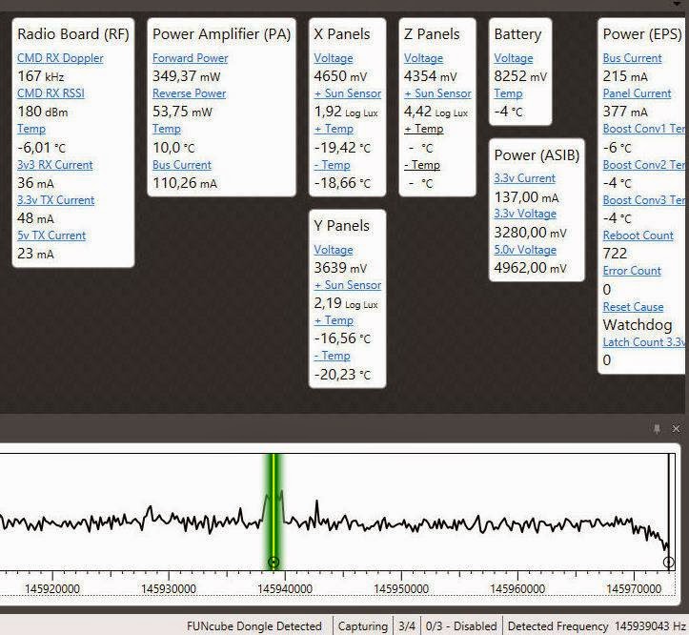The width and height of the screenshot is (689, 635).
Task: Click the Capturing status indicator
Action: point(363,626)
